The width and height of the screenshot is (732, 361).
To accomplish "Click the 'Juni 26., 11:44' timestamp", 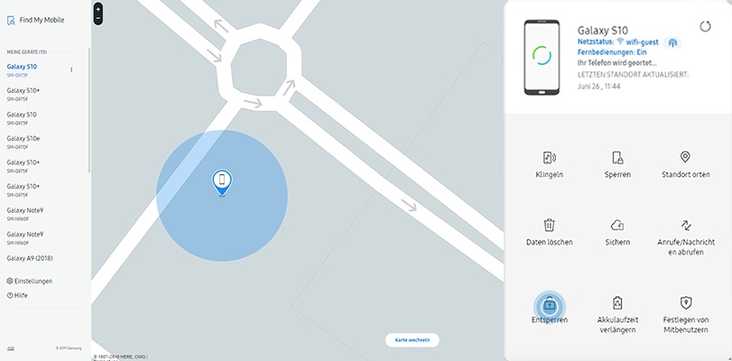I will pyautogui.click(x=599, y=87).
